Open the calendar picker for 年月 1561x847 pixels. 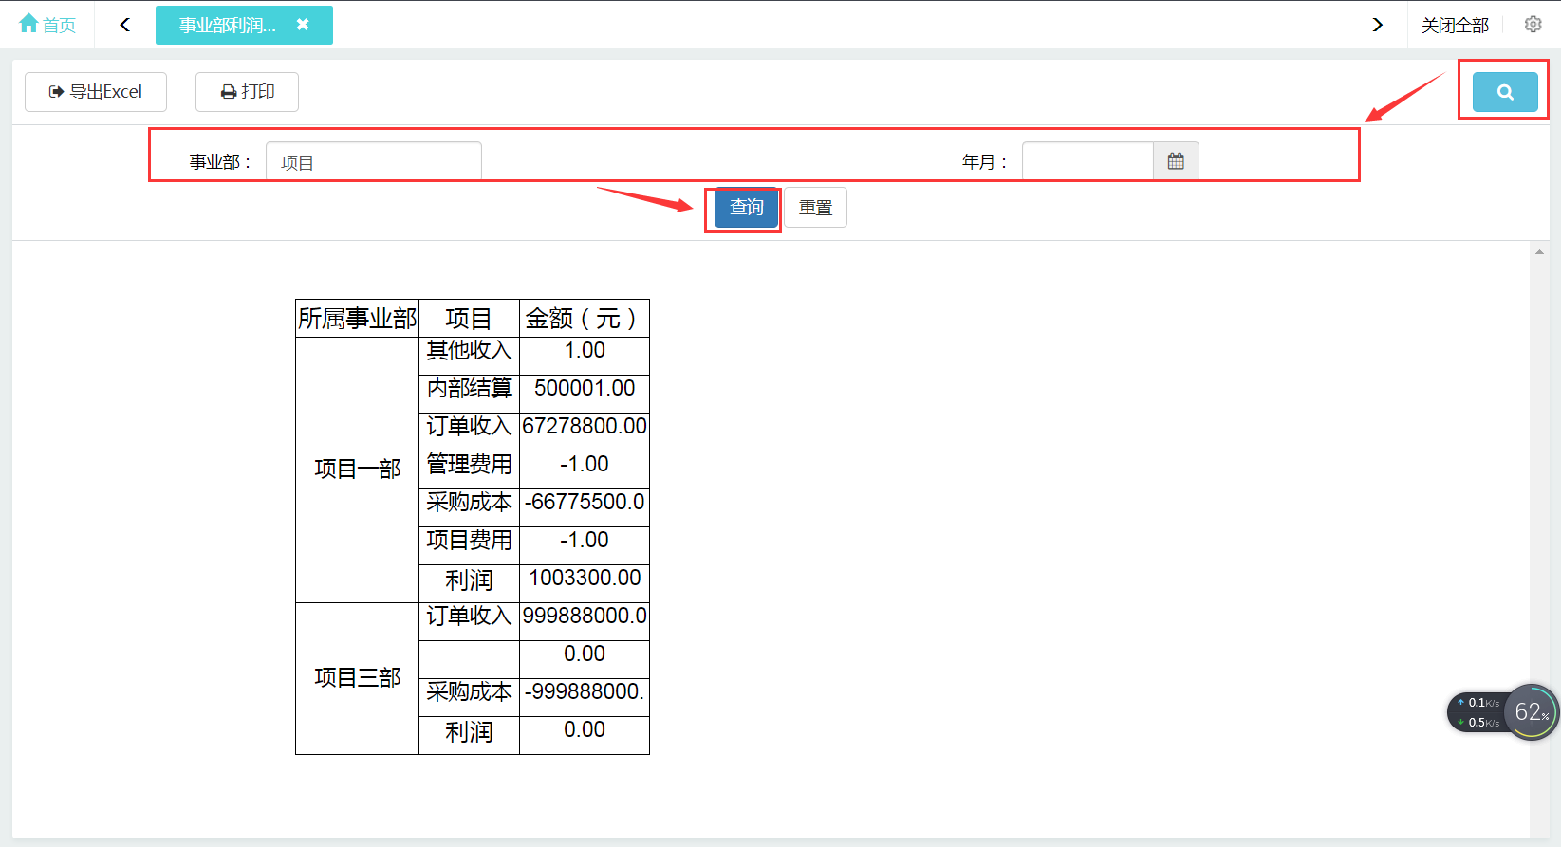(1176, 161)
